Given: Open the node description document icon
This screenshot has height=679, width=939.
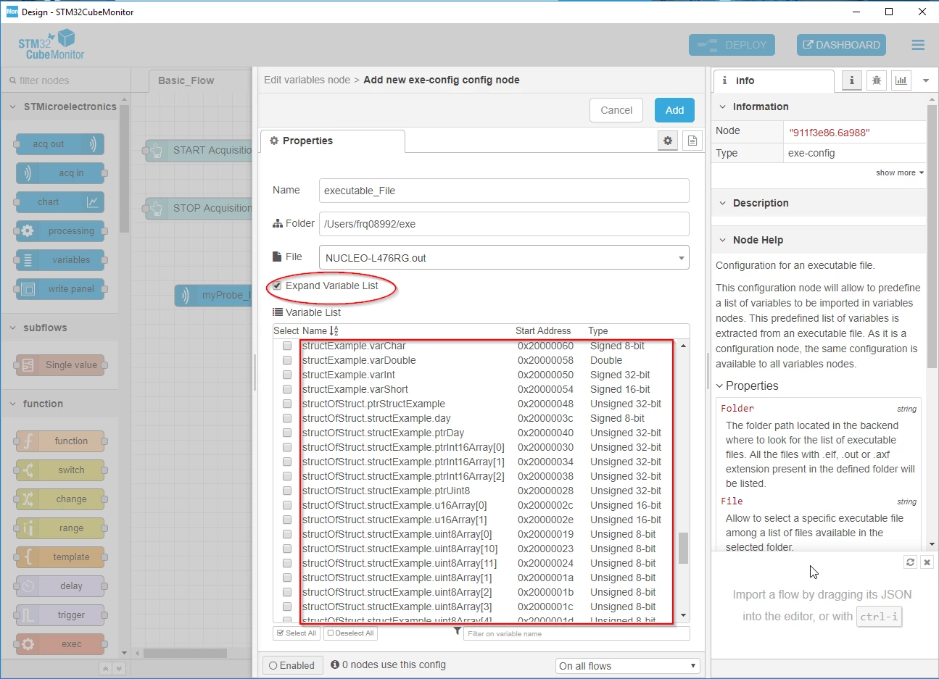Looking at the screenshot, I should 692,141.
